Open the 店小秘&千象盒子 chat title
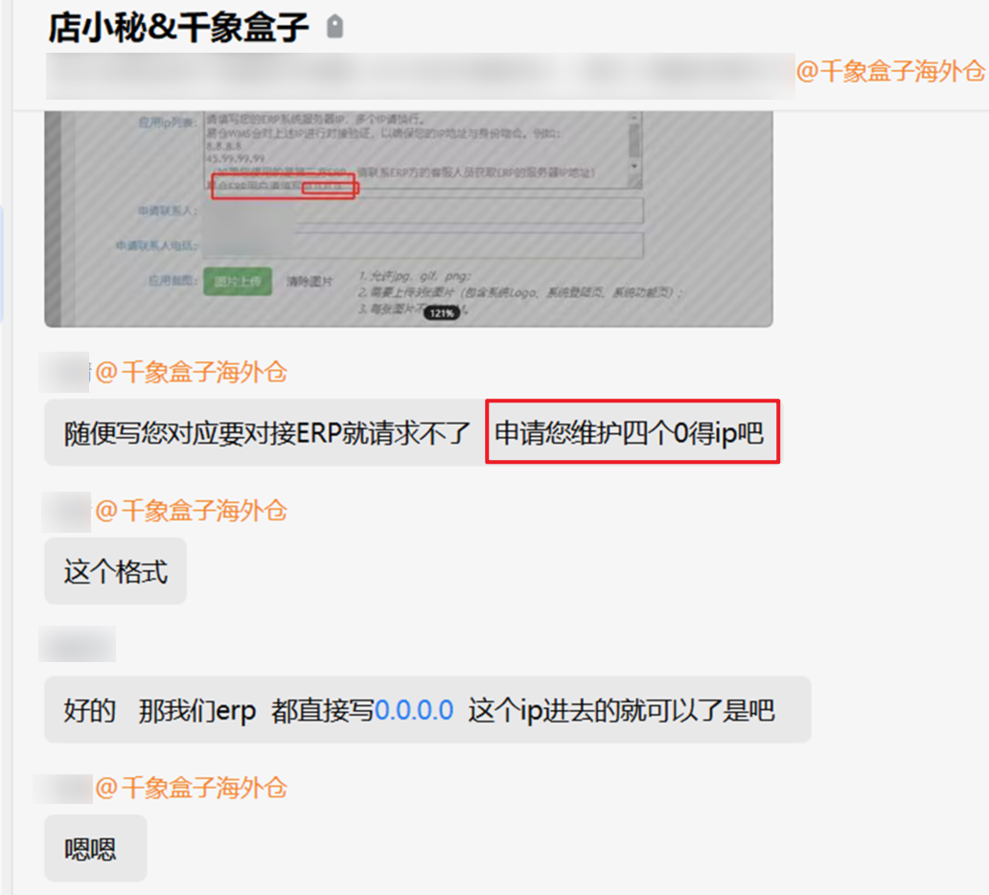Screen dimensions: 989x895 coord(178,28)
